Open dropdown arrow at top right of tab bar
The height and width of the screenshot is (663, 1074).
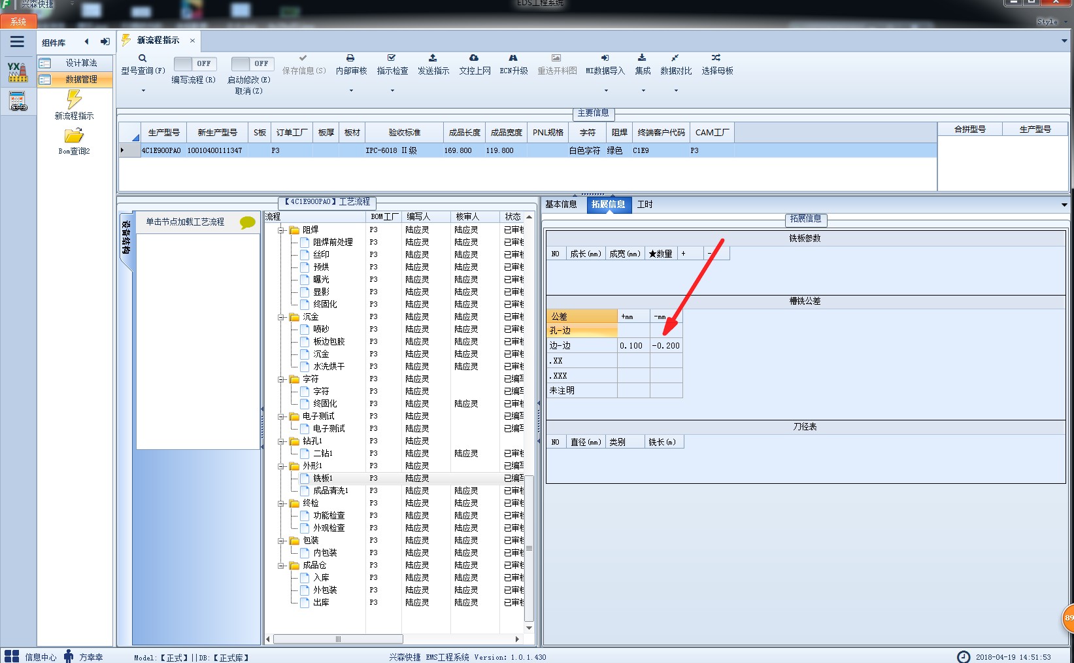(x=1065, y=41)
